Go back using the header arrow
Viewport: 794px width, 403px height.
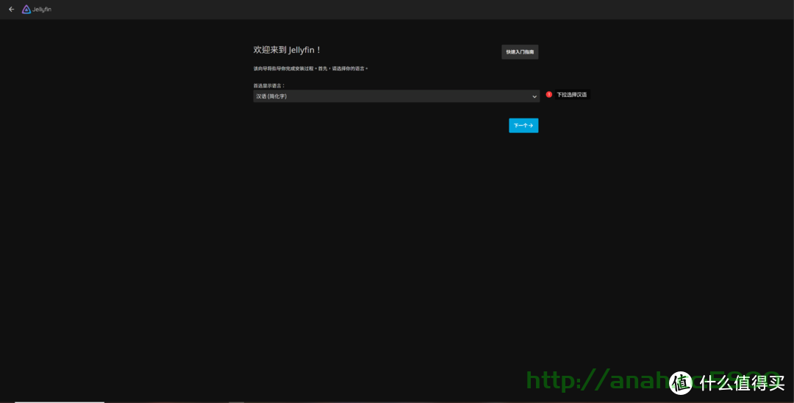[11, 9]
